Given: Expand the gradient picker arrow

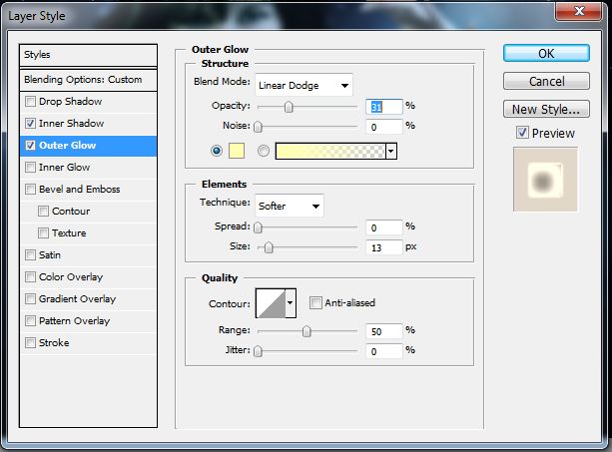Looking at the screenshot, I should 391,151.
